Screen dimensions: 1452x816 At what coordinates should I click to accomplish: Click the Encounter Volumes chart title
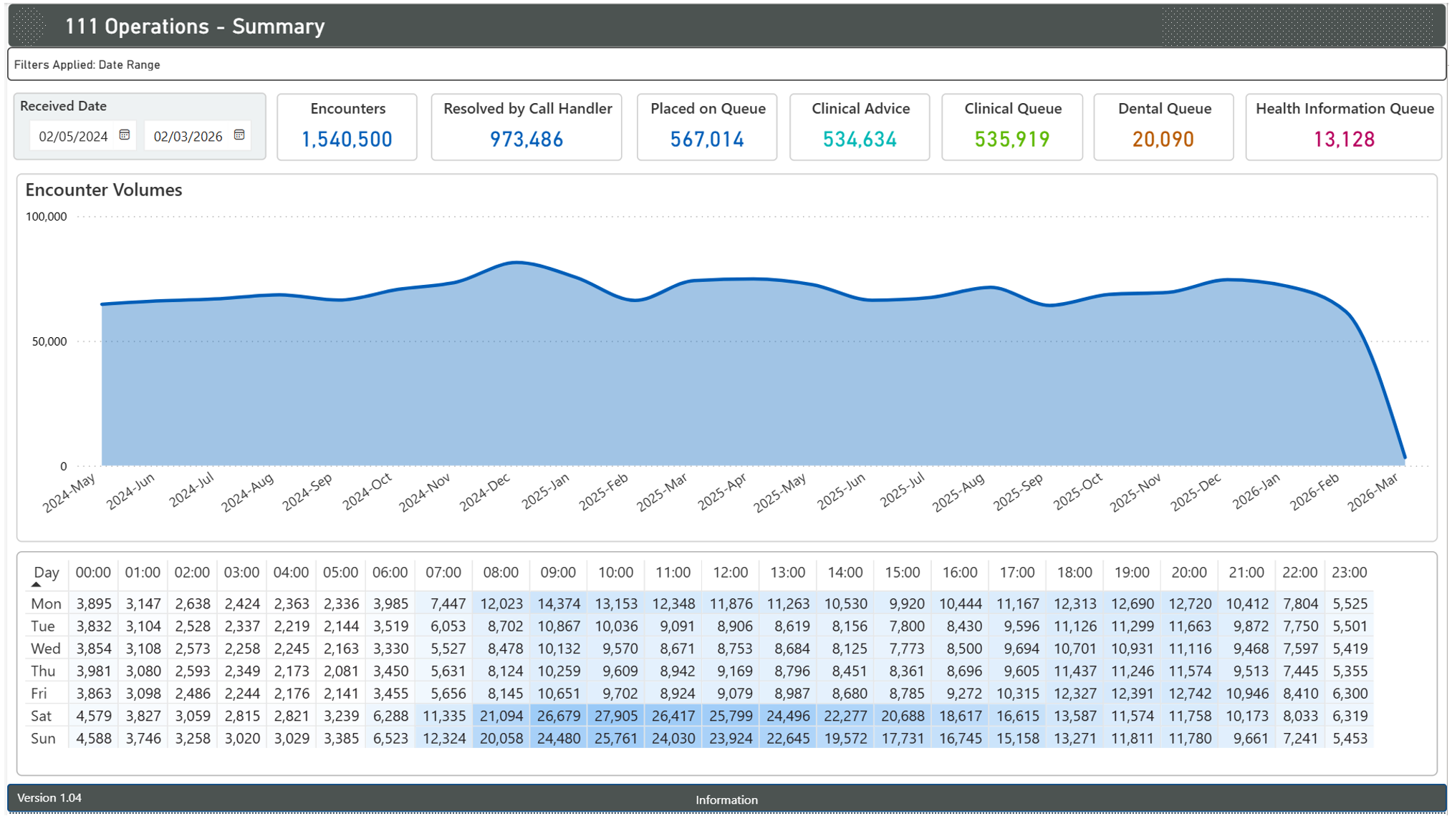[x=103, y=190]
